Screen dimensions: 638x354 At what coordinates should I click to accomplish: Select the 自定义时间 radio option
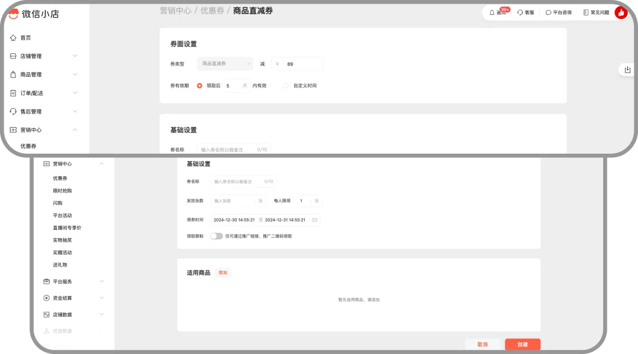pos(286,86)
